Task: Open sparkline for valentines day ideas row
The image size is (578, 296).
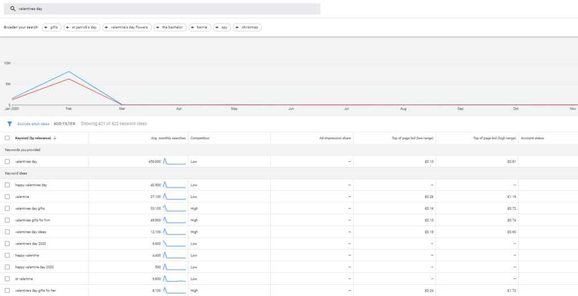Action: [174, 232]
